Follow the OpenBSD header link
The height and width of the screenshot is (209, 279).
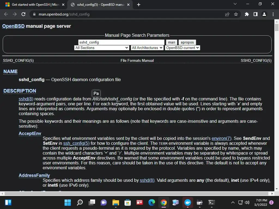(13, 26)
